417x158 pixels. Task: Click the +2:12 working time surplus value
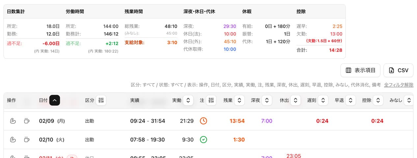[x=112, y=43]
